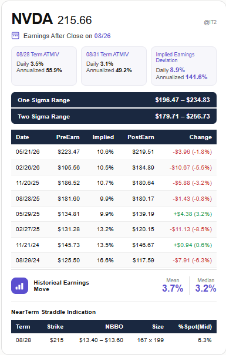Click the Median 3.2% value
226x355 pixels.
coord(205,288)
